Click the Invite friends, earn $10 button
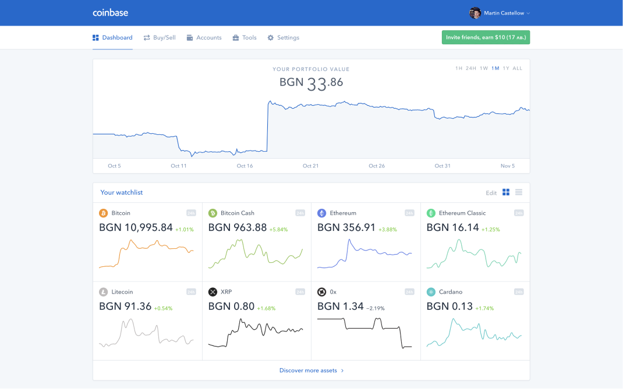Viewport: 623px width, 389px height. coord(486,37)
